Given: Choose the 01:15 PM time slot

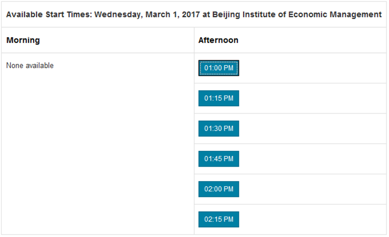Looking at the screenshot, I should click(219, 98).
